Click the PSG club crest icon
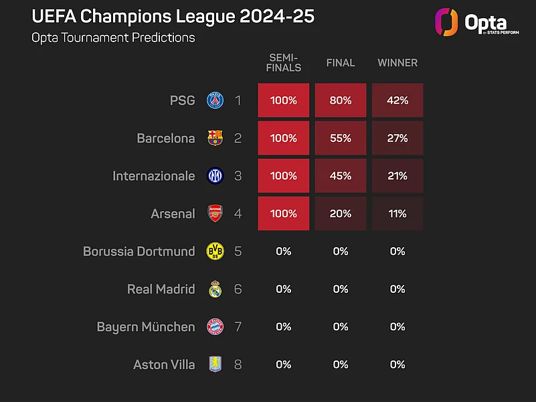 (215, 100)
